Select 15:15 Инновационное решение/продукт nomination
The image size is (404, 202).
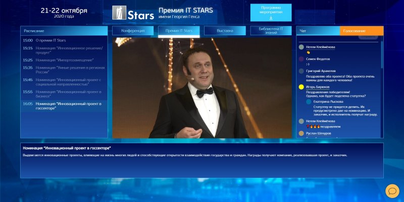[64, 50]
